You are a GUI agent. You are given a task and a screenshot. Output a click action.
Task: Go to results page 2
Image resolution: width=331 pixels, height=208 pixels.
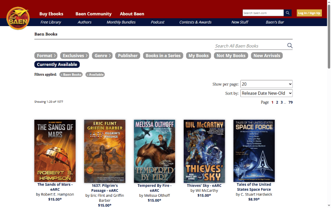tap(277, 102)
